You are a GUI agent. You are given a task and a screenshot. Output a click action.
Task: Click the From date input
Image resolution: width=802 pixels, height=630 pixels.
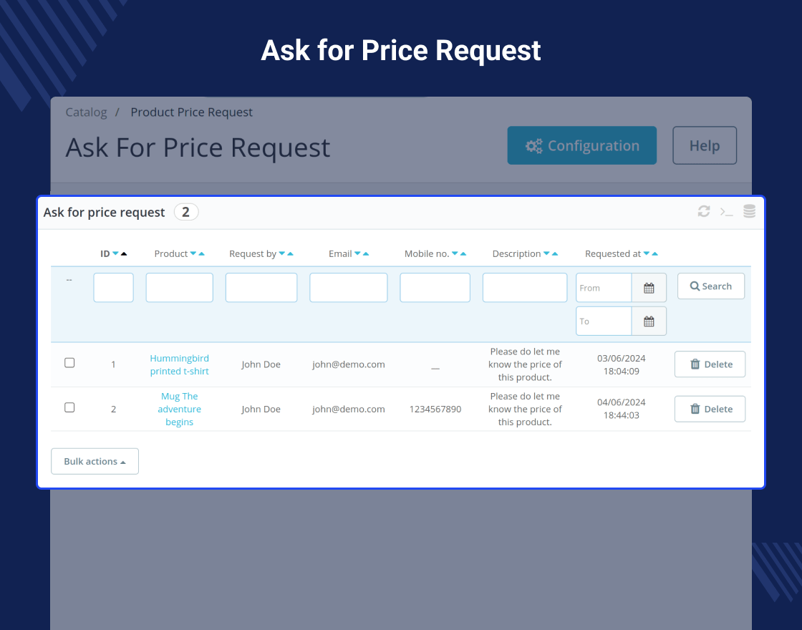604,288
